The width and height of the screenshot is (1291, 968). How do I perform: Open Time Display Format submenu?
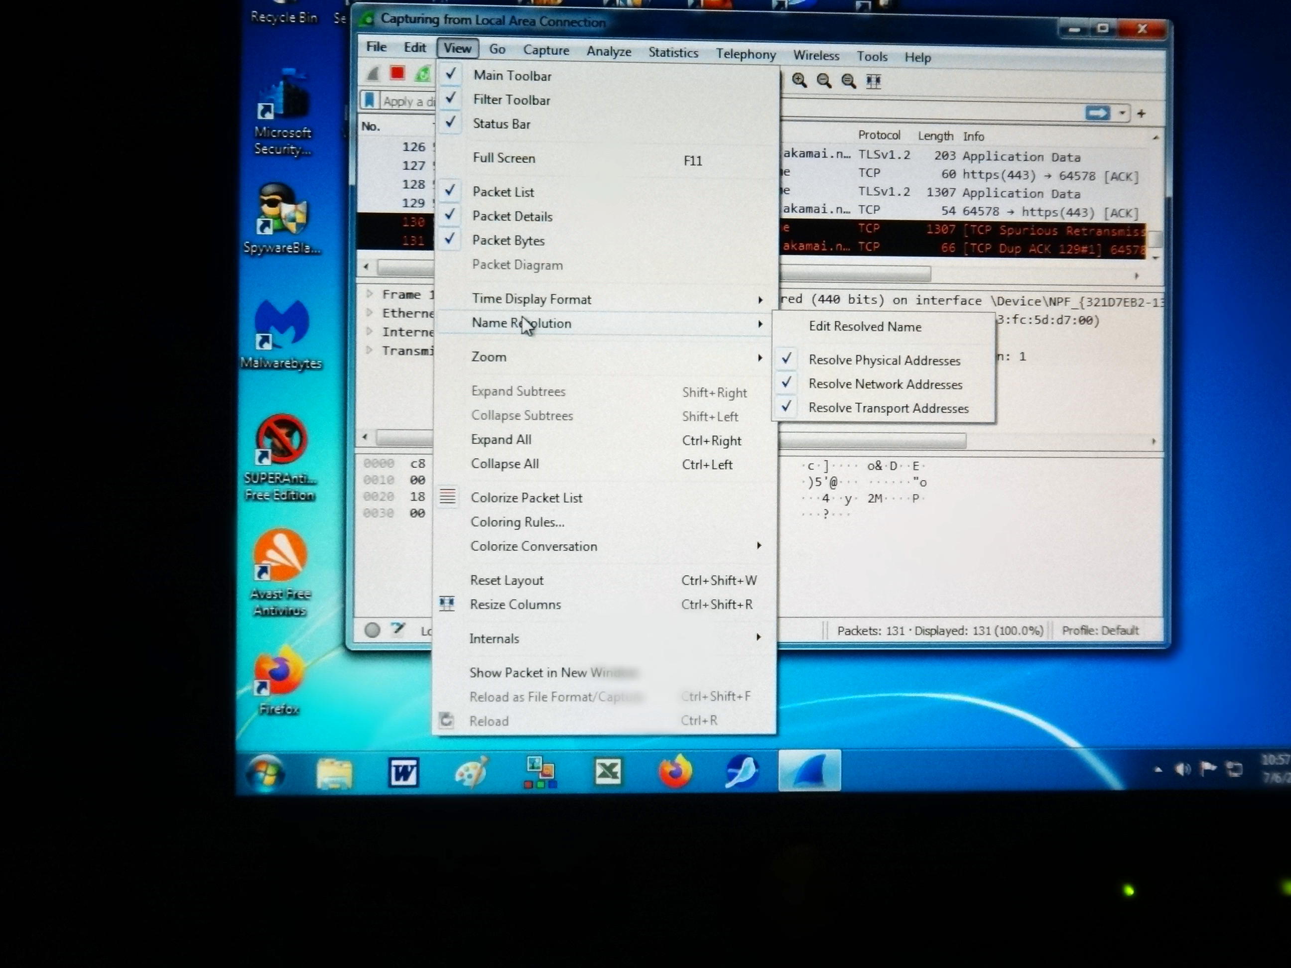[607, 299]
